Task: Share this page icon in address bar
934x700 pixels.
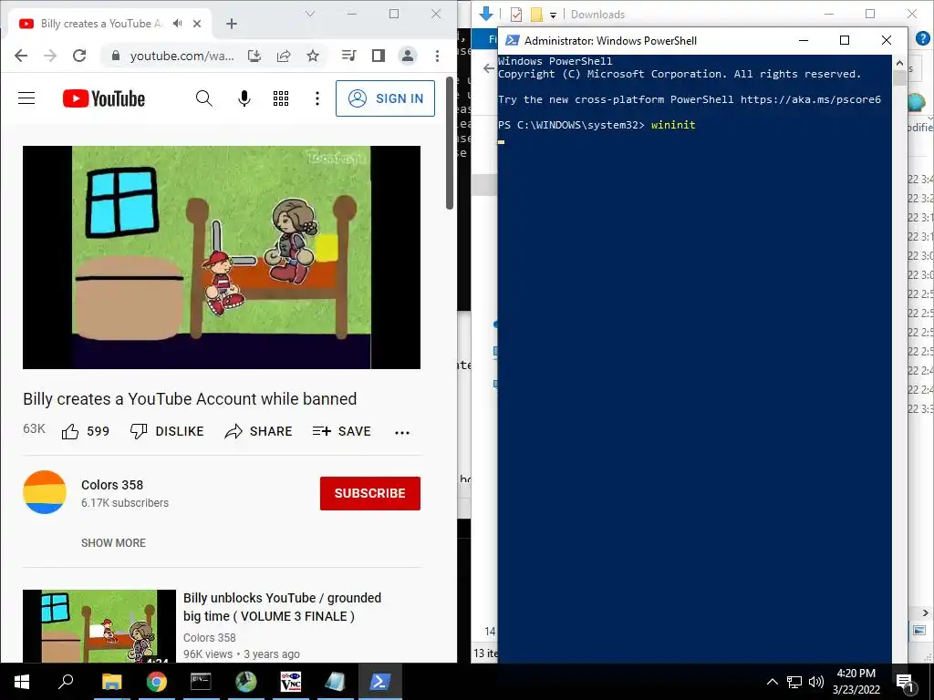Action: tap(284, 56)
